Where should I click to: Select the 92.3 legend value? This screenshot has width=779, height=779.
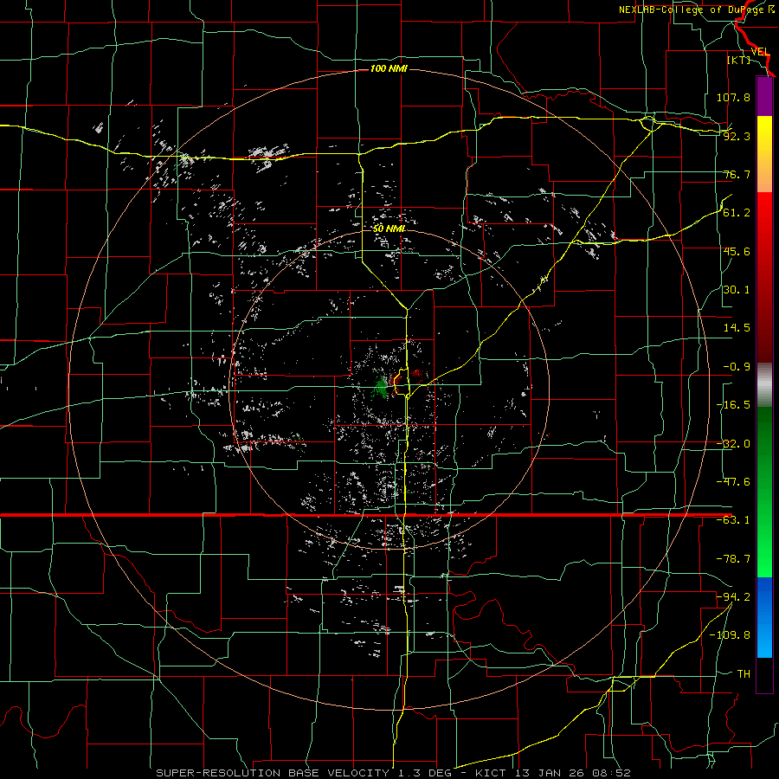(737, 136)
